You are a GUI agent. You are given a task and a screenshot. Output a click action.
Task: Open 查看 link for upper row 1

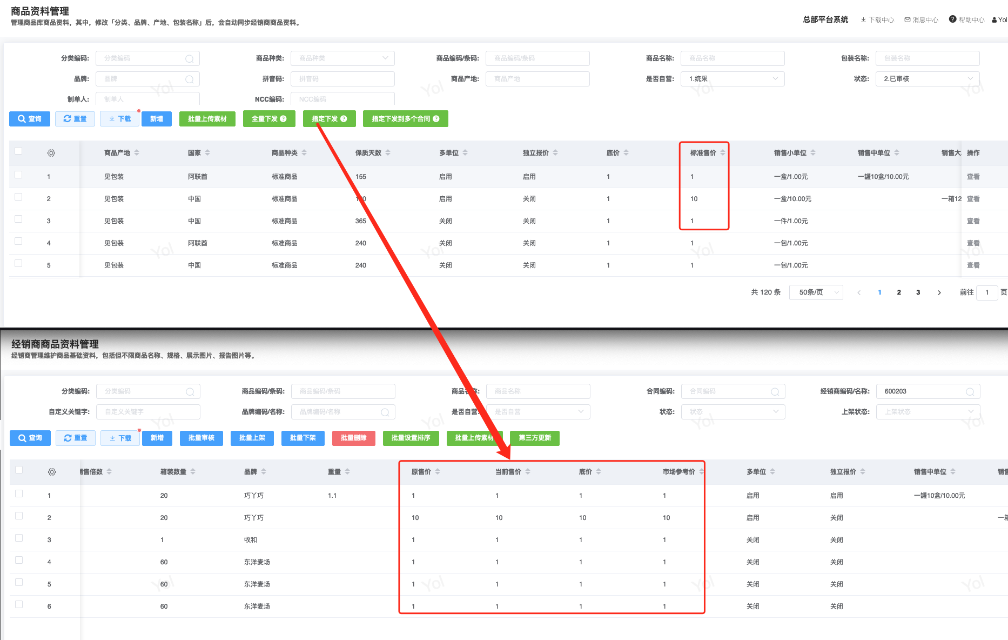coord(973,177)
